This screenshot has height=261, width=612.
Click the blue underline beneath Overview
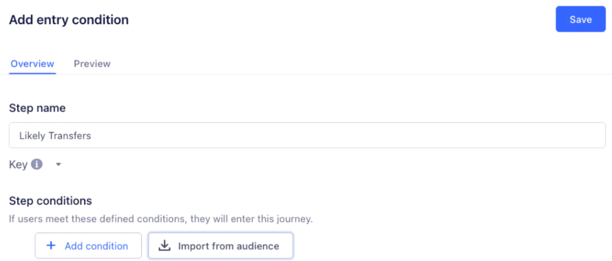[32, 73]
